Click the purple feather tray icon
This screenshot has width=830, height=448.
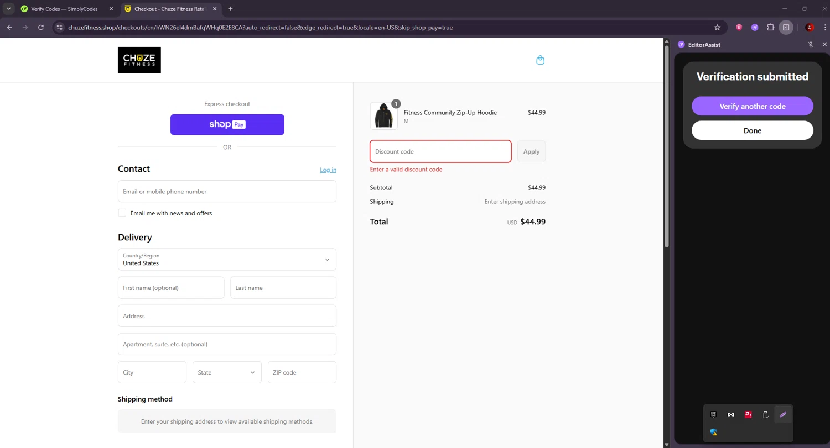(x=783, y=414)
